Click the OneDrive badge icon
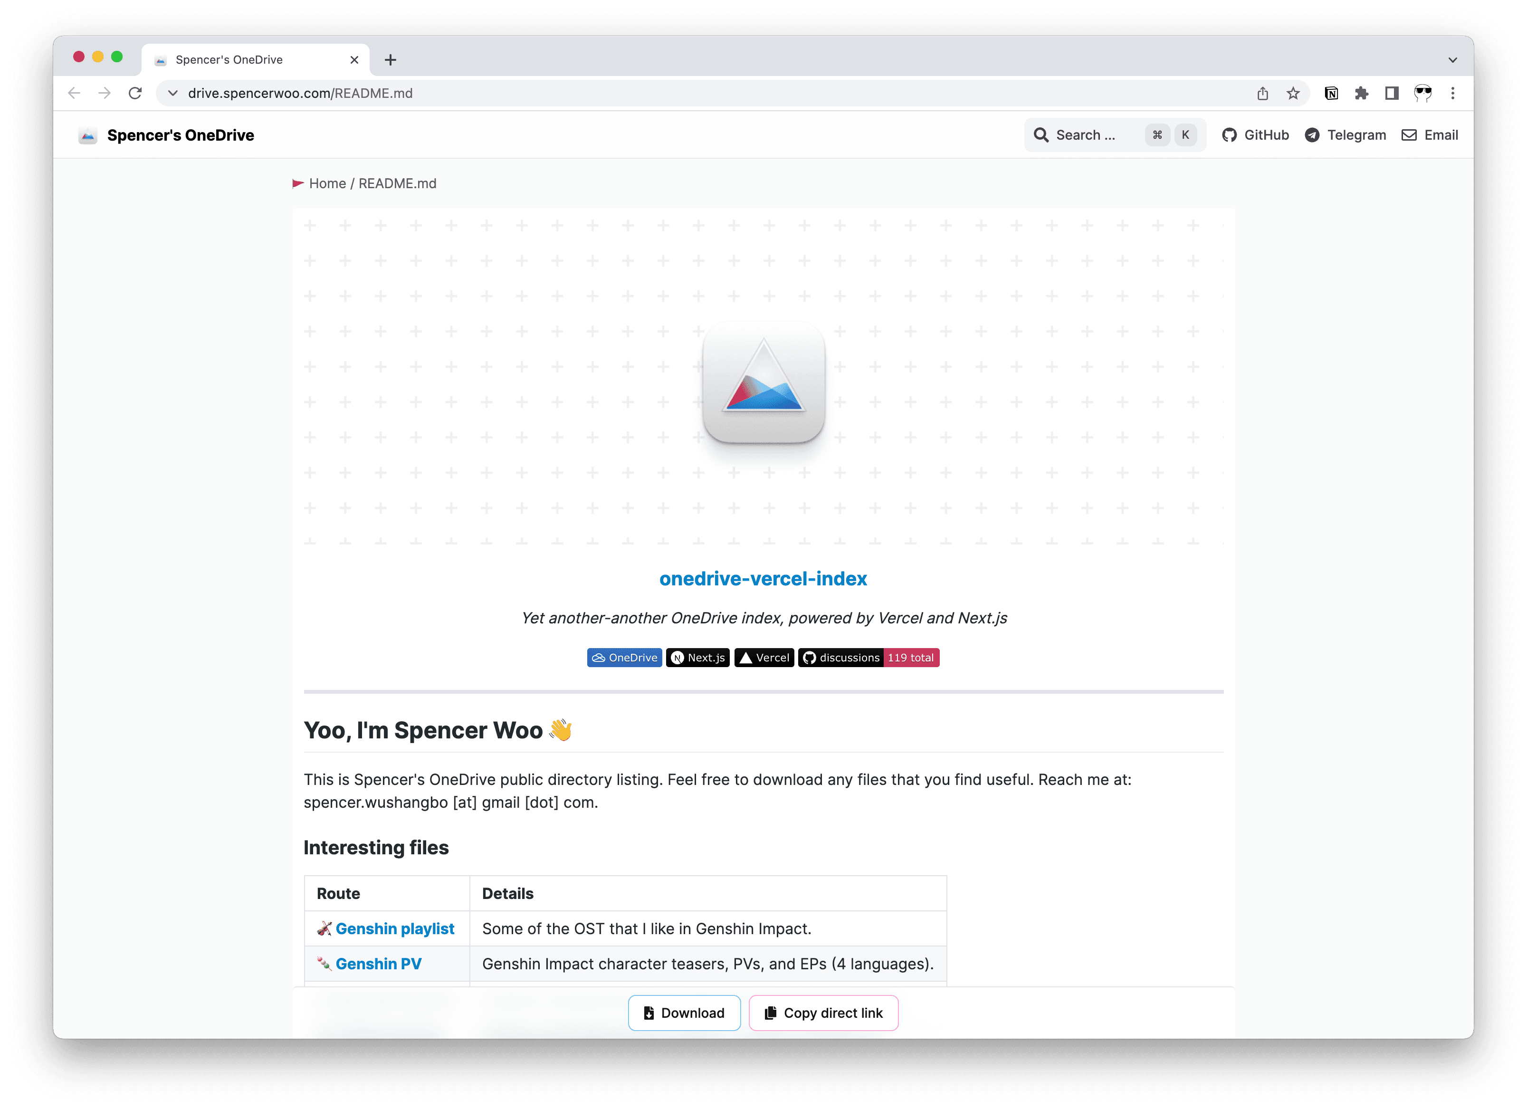 click(625, 657)
